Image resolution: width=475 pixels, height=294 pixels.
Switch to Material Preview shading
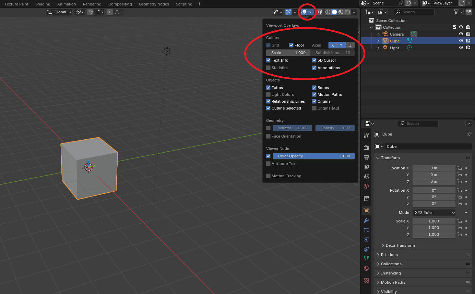click(x=341, y=12)
